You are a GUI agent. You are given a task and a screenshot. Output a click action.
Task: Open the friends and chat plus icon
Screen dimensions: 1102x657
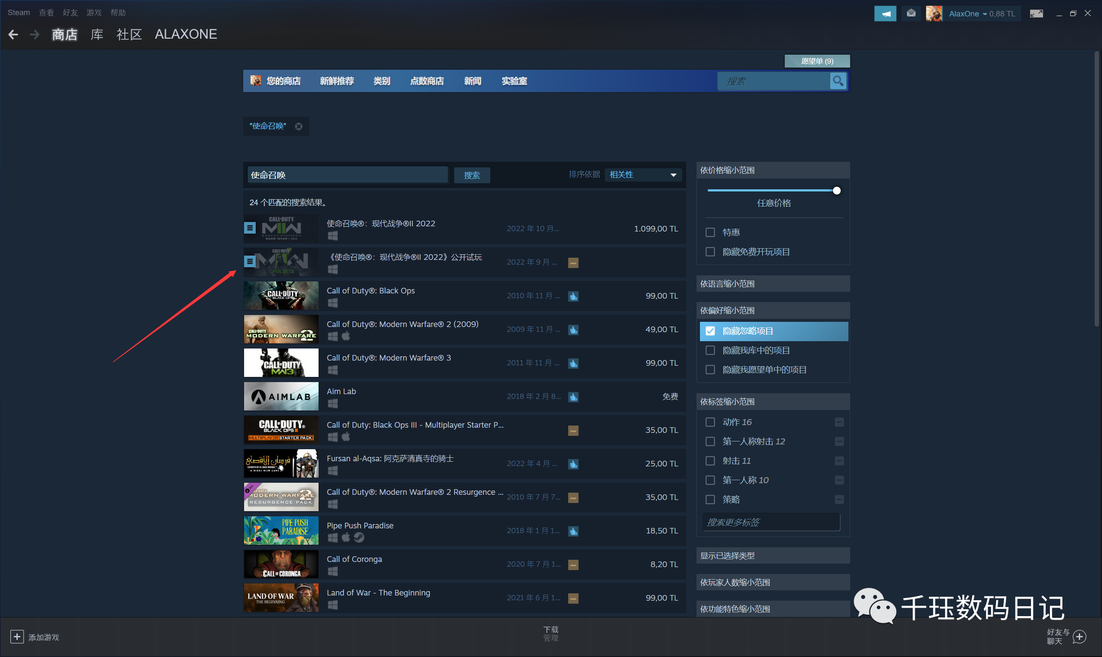[x=1080, y=637]
